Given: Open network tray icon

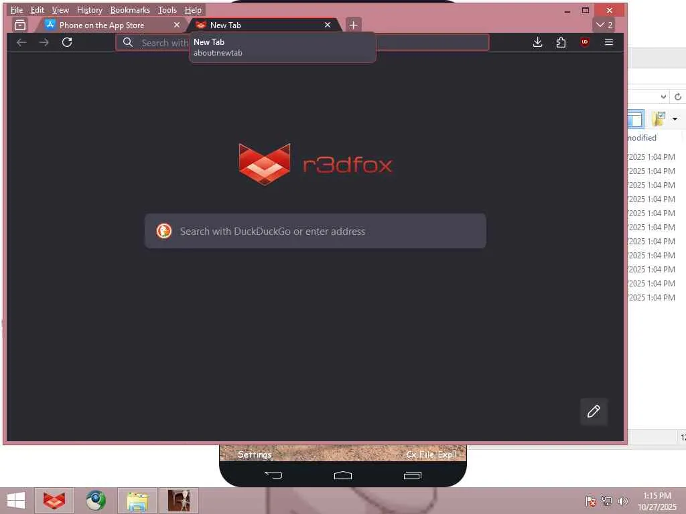Looking at the screenshot, I should pos(607,501).
